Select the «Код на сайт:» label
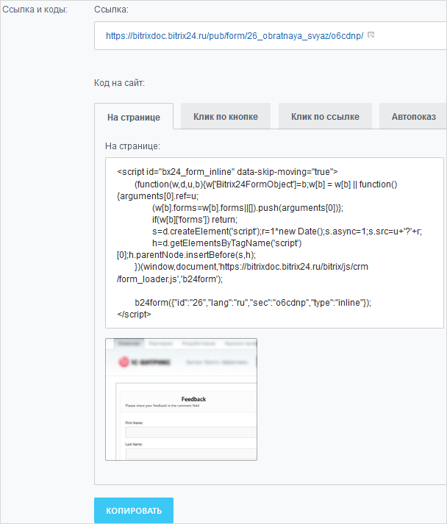The width and height of the screenshot is (447, 524). 119,83
